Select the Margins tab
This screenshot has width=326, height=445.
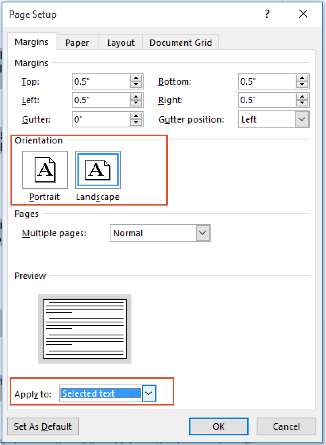pos(32,42)
